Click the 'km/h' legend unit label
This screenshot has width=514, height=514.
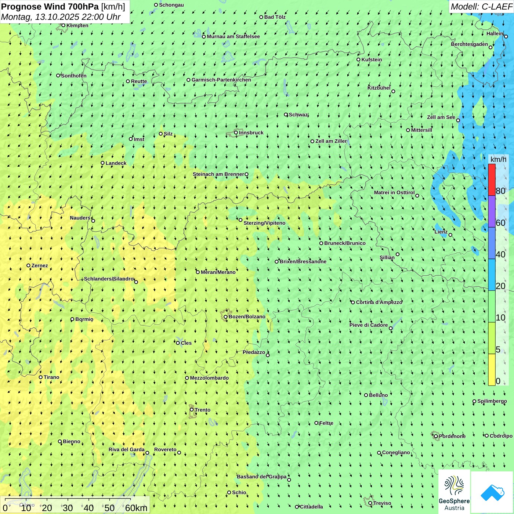tap(498, 159)
